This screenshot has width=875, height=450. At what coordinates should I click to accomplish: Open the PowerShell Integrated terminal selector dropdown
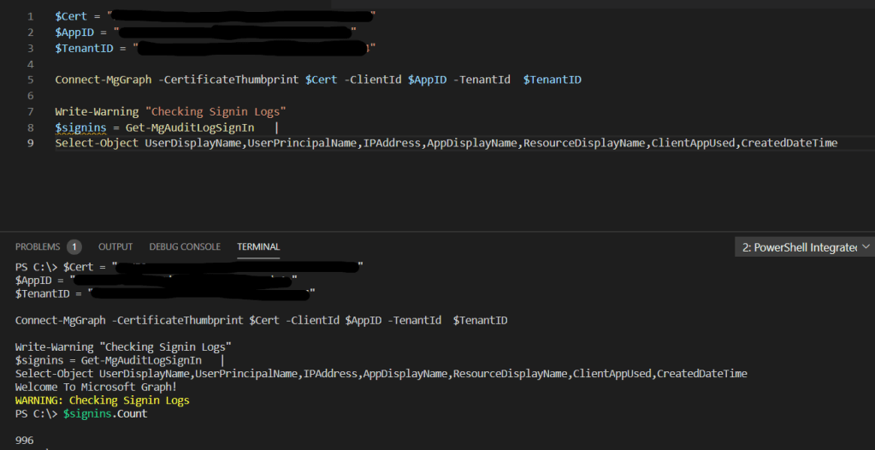(803, 247)
